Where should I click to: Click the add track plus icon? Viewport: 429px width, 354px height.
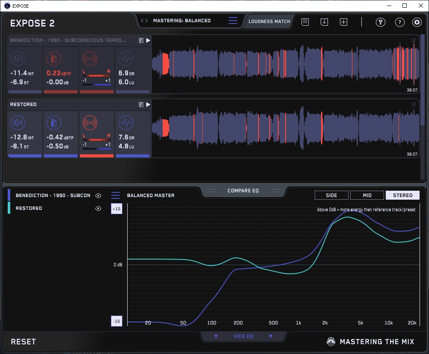tap(343, 22)
